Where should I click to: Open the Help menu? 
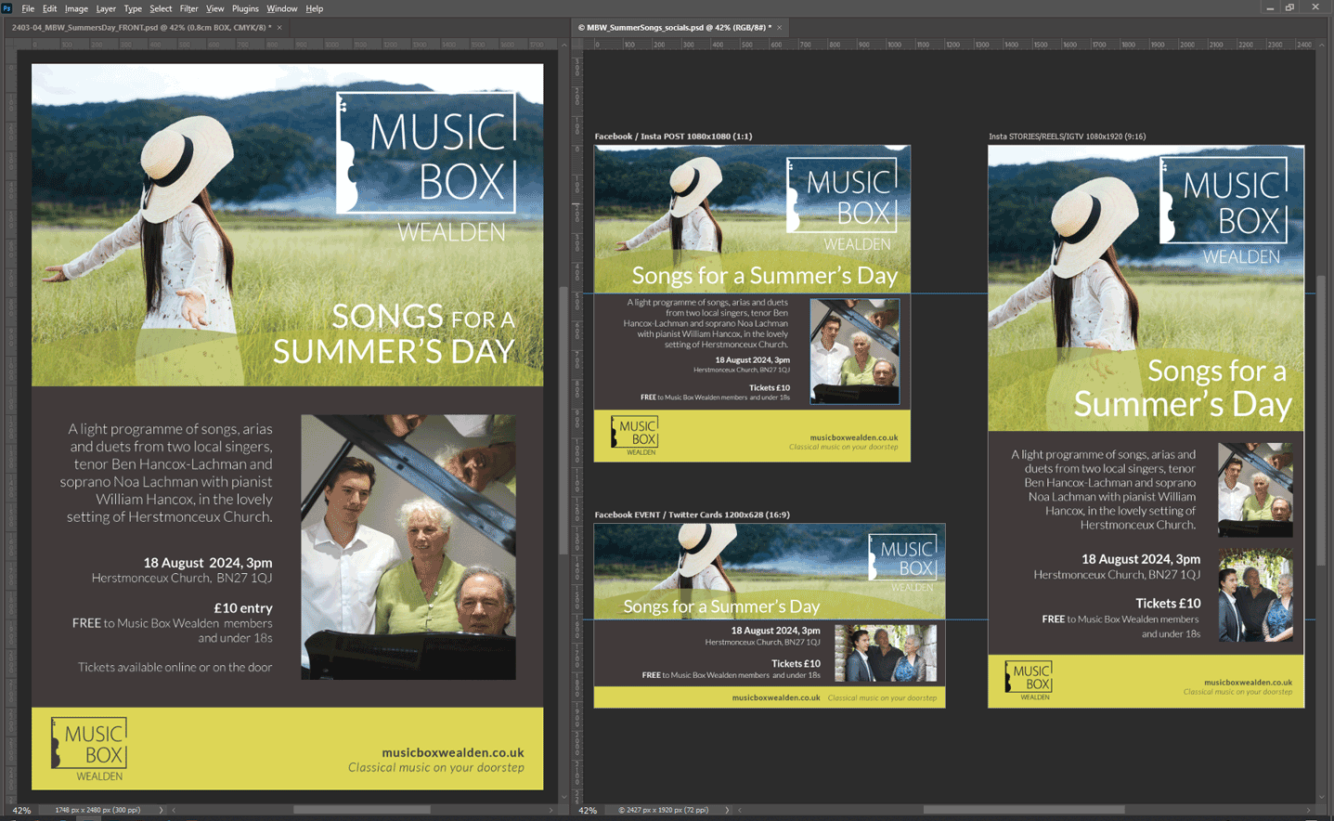(x=315, y=8)
